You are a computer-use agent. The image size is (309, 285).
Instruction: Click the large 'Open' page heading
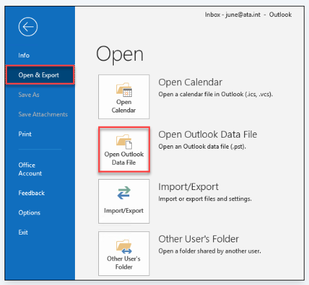(120, 54)
